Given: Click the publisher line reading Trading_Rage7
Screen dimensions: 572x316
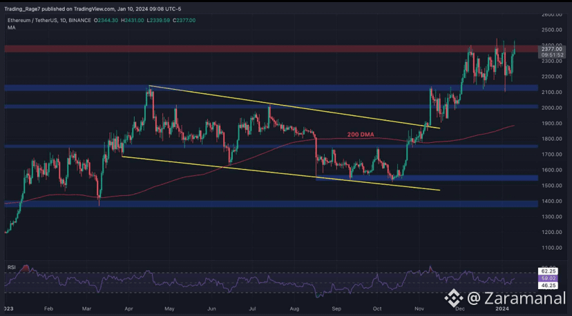Looking at the screenshot, I should [93, 9].
